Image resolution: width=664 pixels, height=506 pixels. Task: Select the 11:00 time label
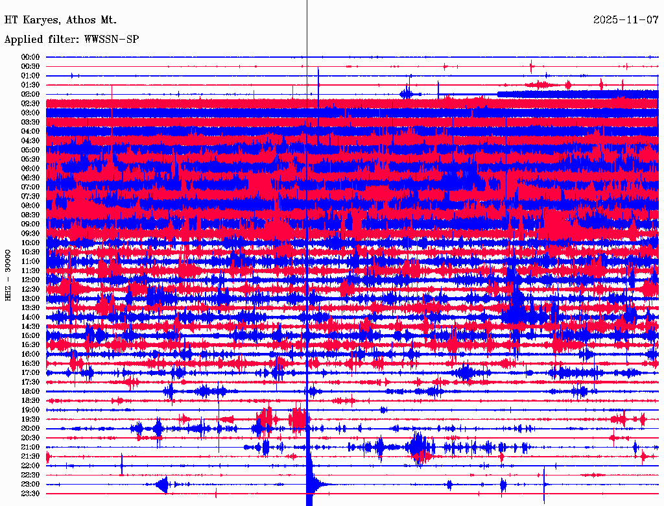30,261
